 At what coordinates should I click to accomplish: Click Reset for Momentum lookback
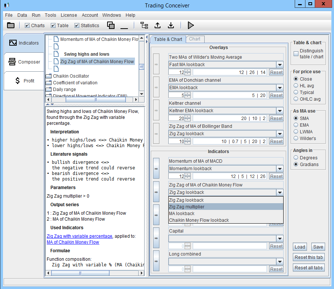276,176
